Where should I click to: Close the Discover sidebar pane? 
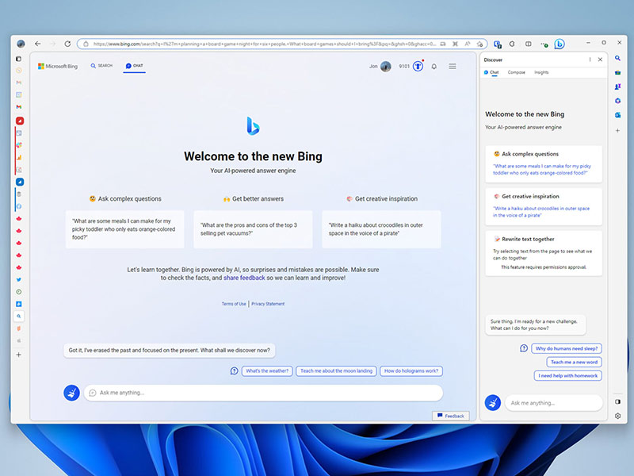[x=601, y=59]
